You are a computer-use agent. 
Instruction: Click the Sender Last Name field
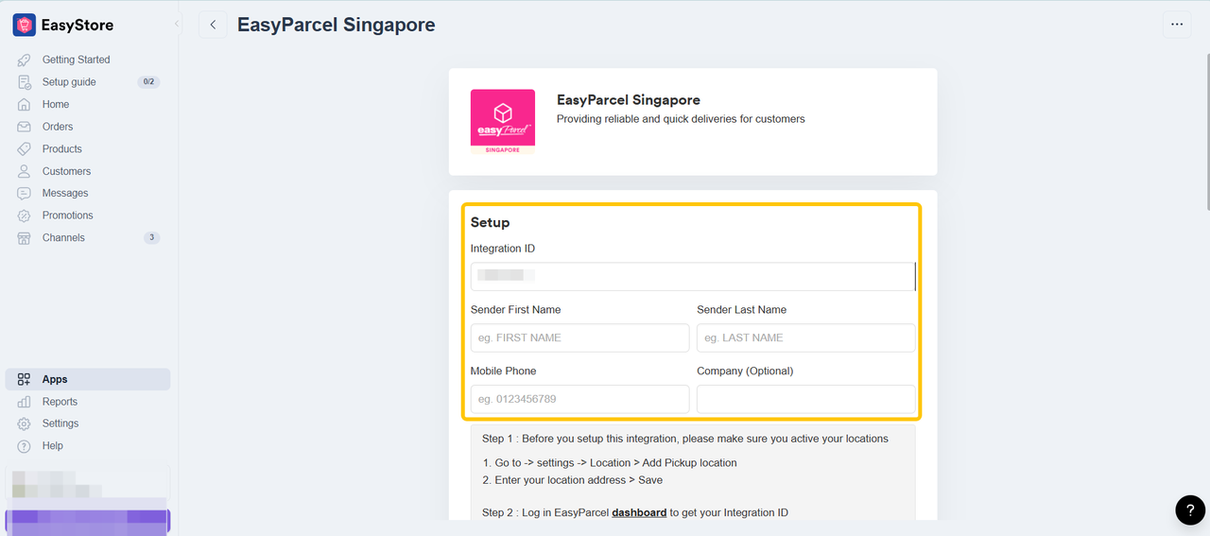tap(806, 337)
